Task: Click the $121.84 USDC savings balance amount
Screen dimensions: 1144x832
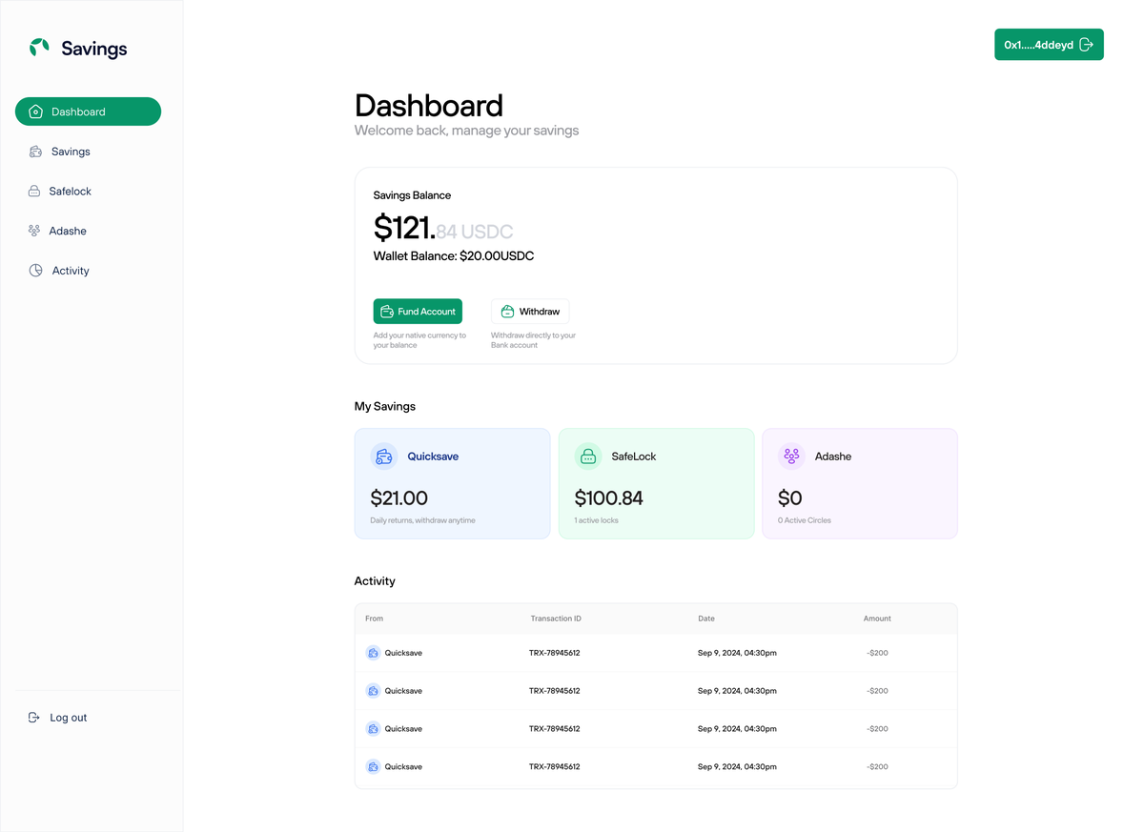Action: click(443, 228)
